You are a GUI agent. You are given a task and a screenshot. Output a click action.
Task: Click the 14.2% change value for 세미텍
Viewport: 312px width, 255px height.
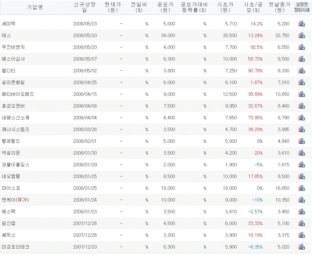coord(256,23)
